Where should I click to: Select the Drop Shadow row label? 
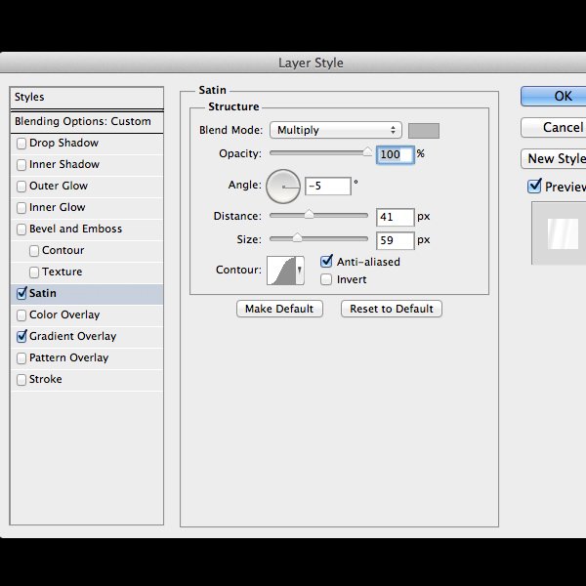[x=63, y=144]
